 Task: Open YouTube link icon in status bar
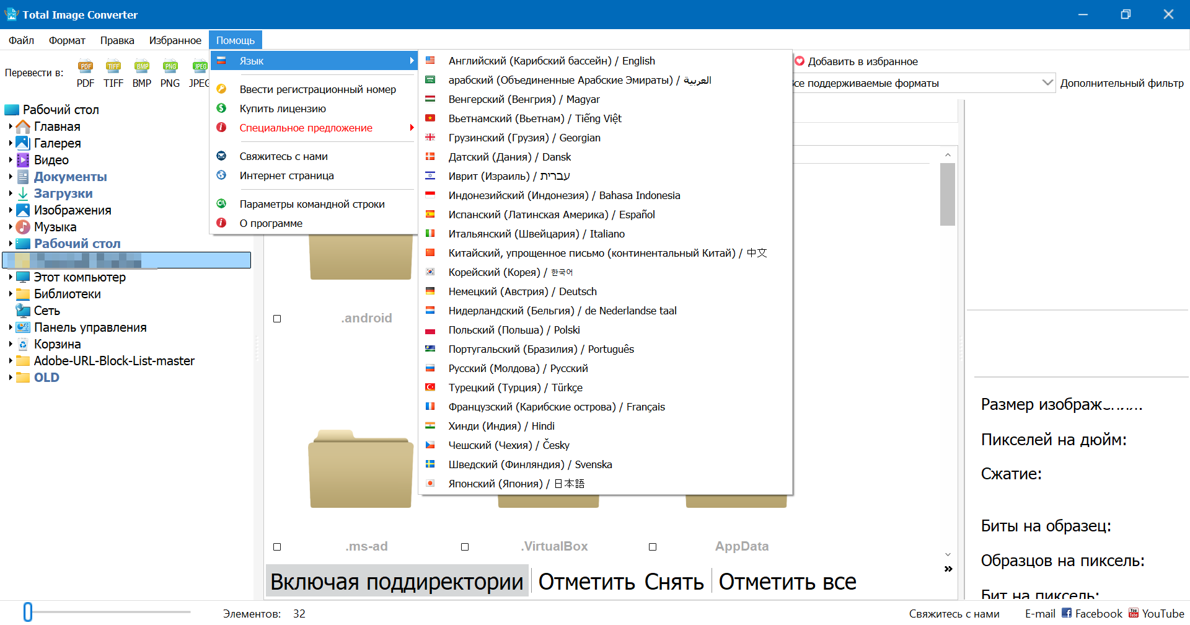[1134, 613]
